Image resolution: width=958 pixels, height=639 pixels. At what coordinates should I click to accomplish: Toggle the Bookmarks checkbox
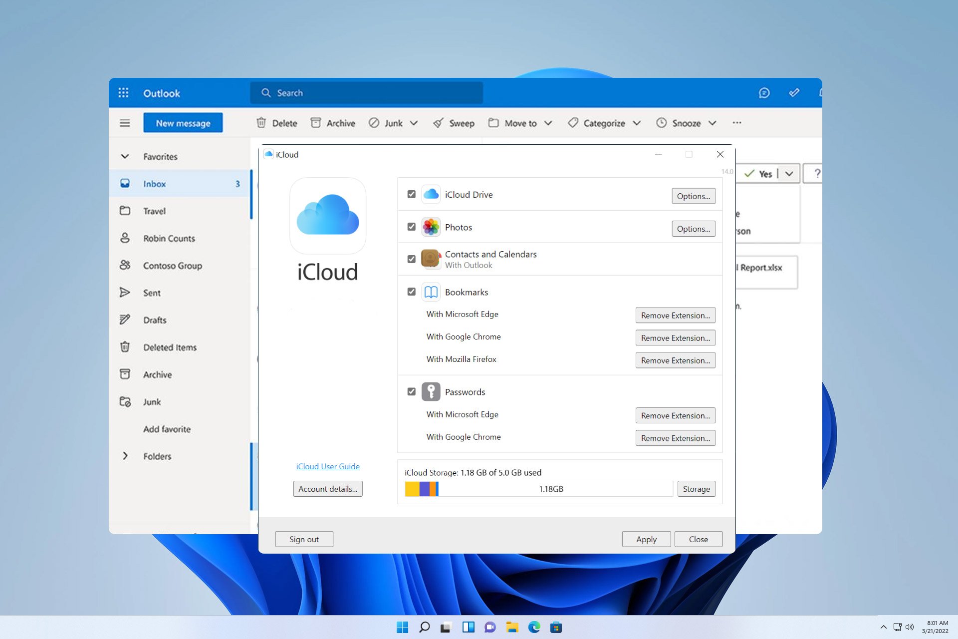[411, 292]
